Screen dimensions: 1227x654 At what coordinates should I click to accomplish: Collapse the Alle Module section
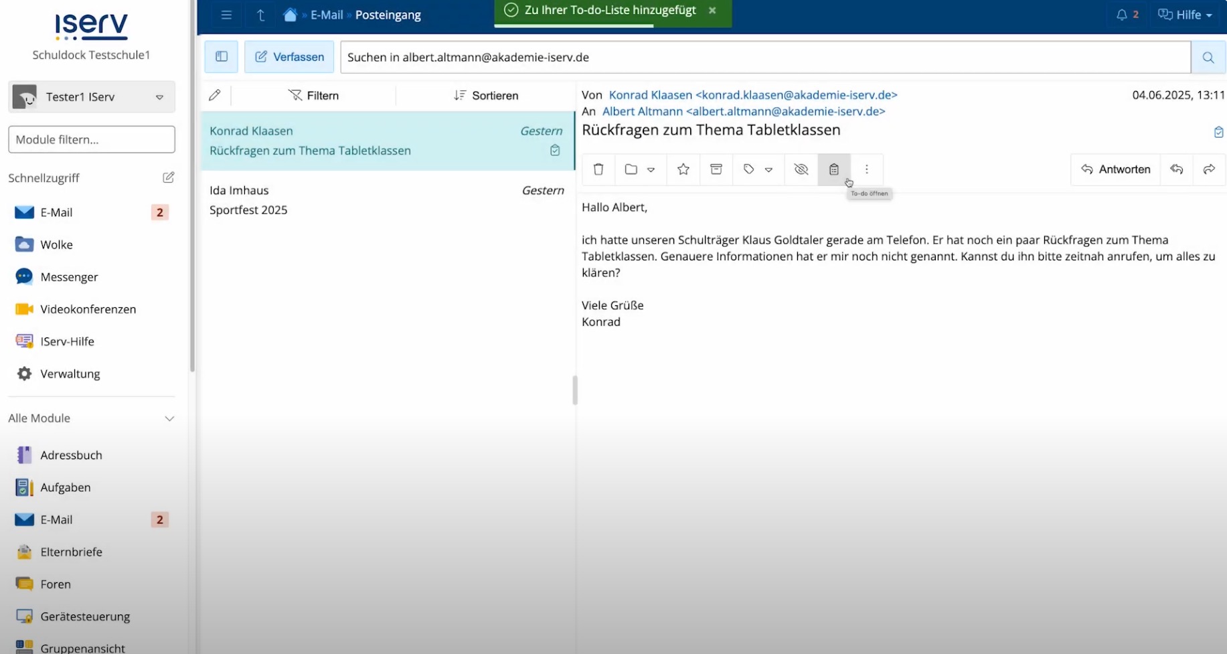click(169, 418)
